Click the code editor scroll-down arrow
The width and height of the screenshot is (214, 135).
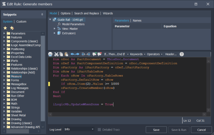tap(208, 110)
